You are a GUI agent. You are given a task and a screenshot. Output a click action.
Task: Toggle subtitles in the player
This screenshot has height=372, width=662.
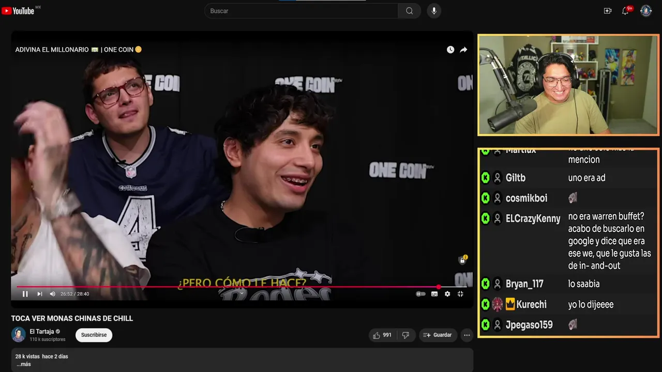pyautogui.click(x=434, y=294)
